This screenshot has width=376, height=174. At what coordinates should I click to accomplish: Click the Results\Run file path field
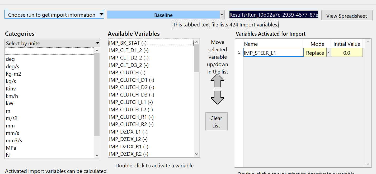[274, 15]
